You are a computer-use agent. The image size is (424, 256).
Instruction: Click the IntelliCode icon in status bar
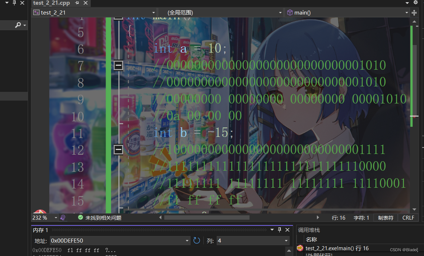[63, 218]
